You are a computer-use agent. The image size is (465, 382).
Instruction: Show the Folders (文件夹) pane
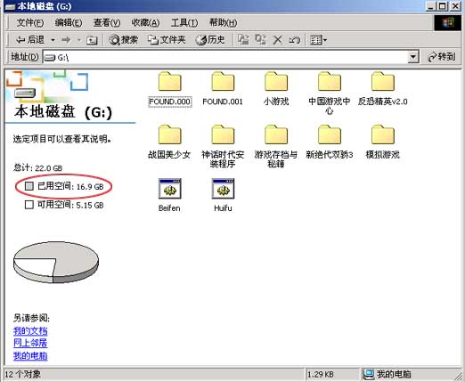click(167, 39)
